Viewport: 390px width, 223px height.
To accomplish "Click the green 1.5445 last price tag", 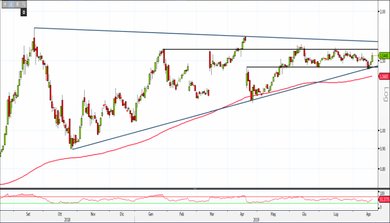I will click(383, 55).
